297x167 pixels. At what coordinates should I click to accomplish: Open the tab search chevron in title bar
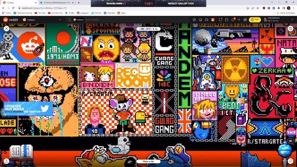click(272, 2)
